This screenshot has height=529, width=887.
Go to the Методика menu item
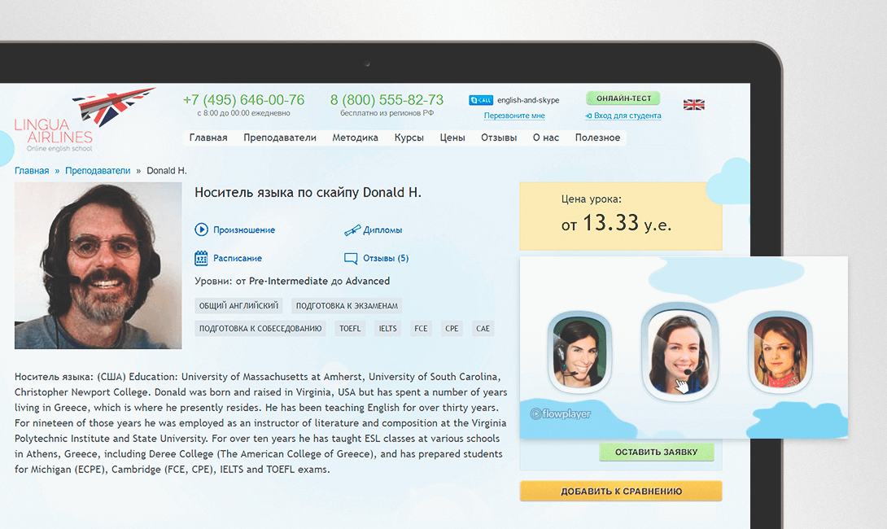pos(356,138)
